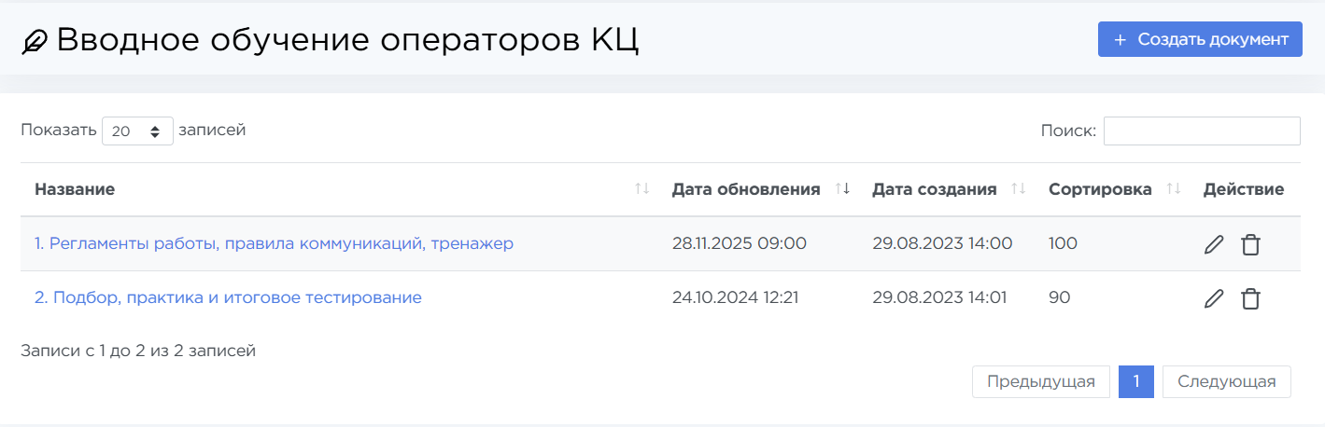Click the Сортировка column header text
Screen dimensions: 1325x427
coord(1100,189)
